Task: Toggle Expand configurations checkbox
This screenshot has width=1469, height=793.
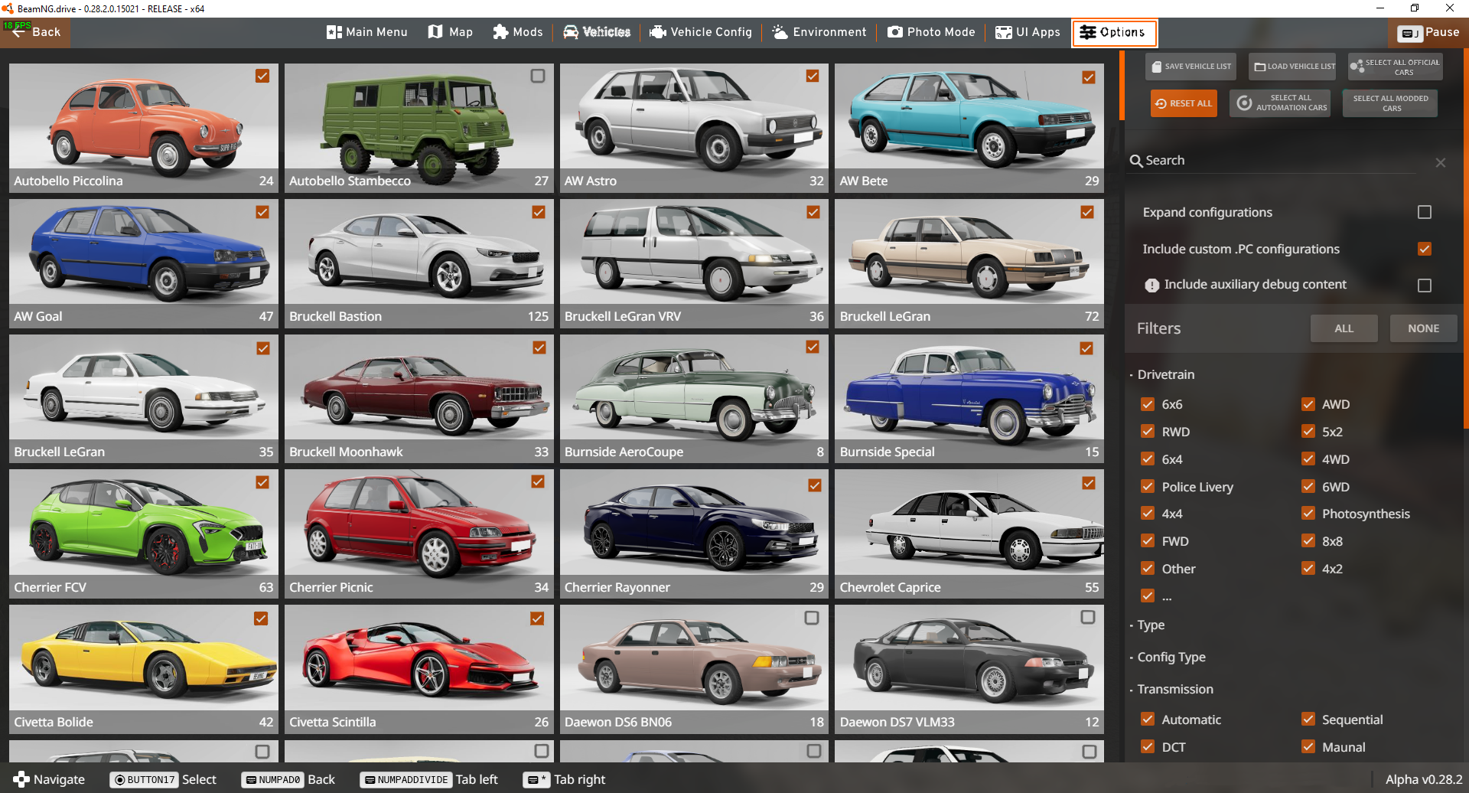Action: coord(1425,212)
